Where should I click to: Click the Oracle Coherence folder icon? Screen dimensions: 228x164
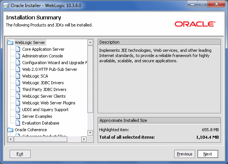point(10,130)
